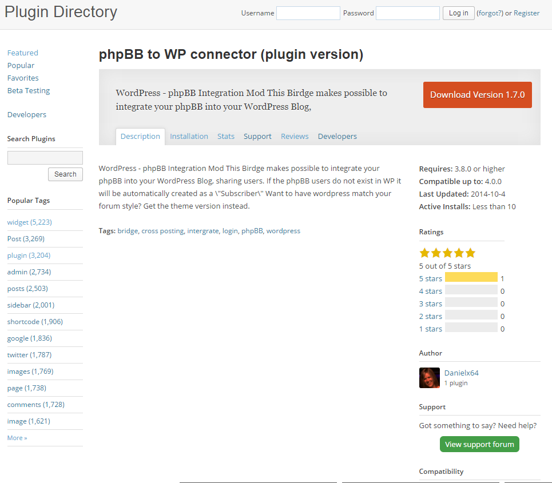The width and height of the screenshot is (552, 483).
Task: Click the wordpress tag link
Action: tap(283, 231)
